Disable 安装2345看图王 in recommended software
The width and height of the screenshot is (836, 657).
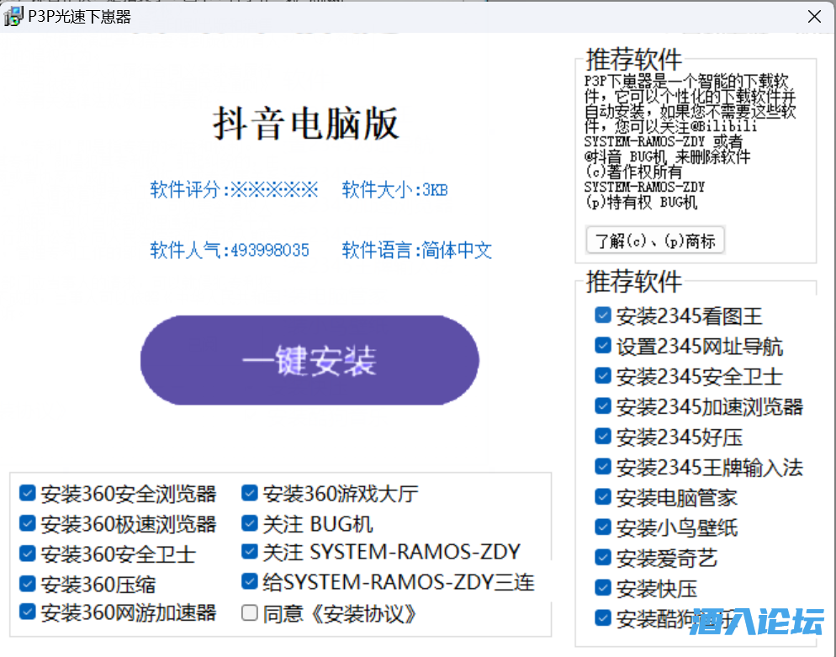pos(603,315)
